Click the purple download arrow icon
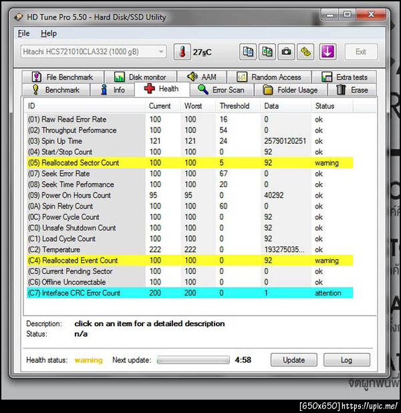The image size is (401, 413). pos(327,52)
